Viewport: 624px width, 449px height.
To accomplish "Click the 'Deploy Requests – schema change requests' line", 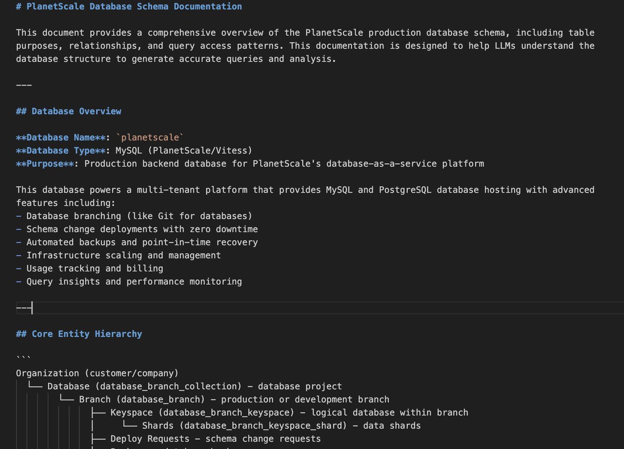I will tap(205, 439).
